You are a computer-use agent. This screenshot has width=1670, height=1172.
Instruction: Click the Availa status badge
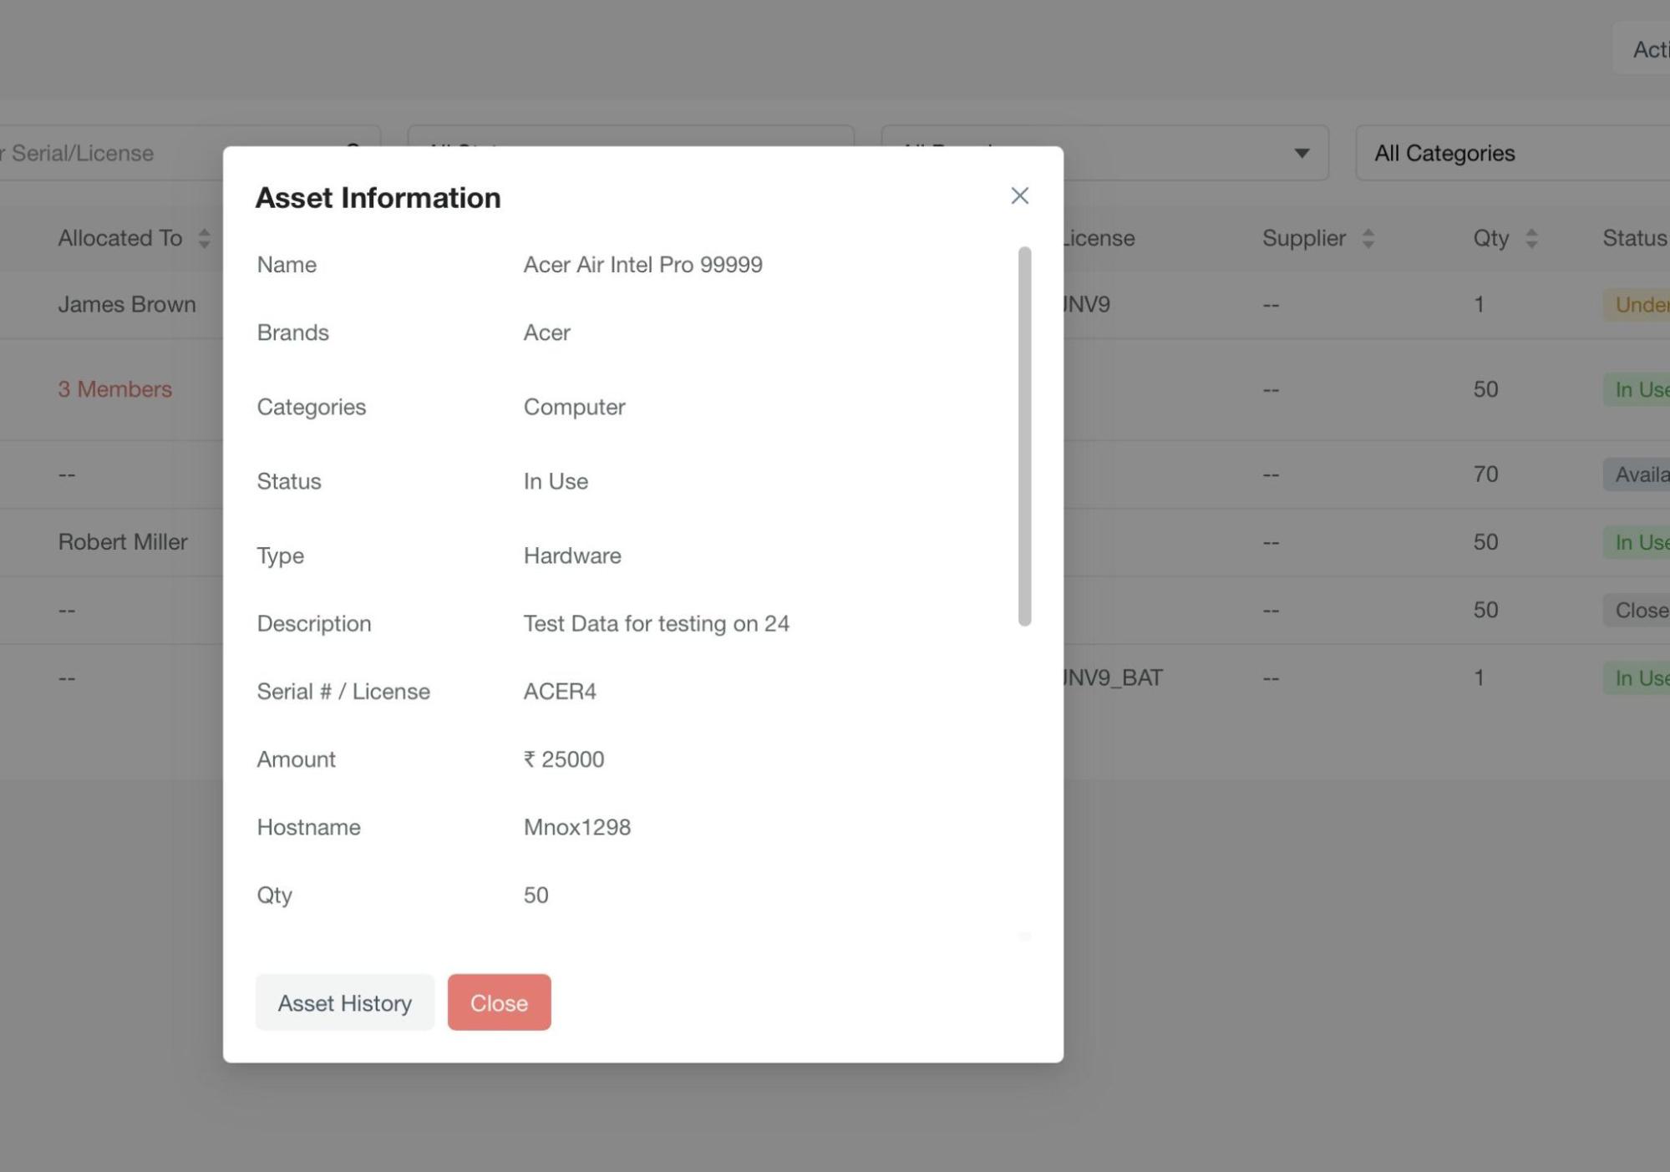(1638, 474)
